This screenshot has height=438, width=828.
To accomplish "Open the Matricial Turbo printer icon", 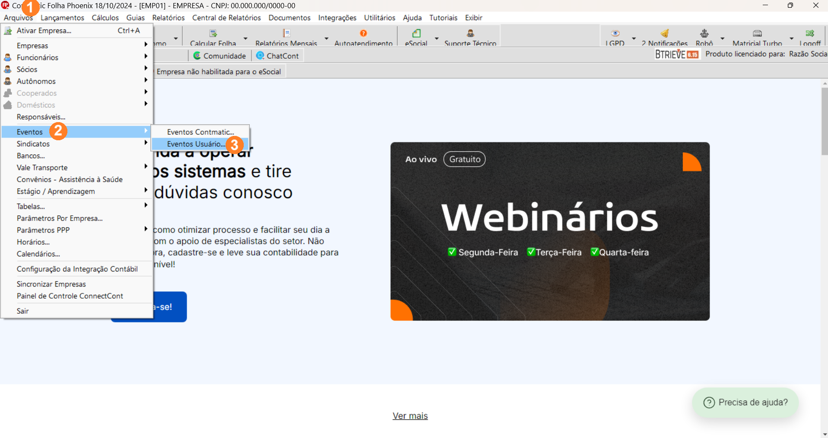I will pos(757,34).
